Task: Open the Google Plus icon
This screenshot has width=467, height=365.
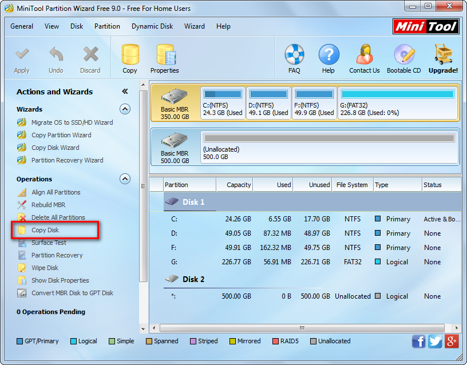Action: point(452,341)
